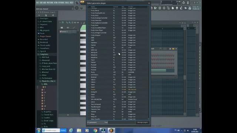Select Fruity DX10 in plugin list

click(118, 16)
